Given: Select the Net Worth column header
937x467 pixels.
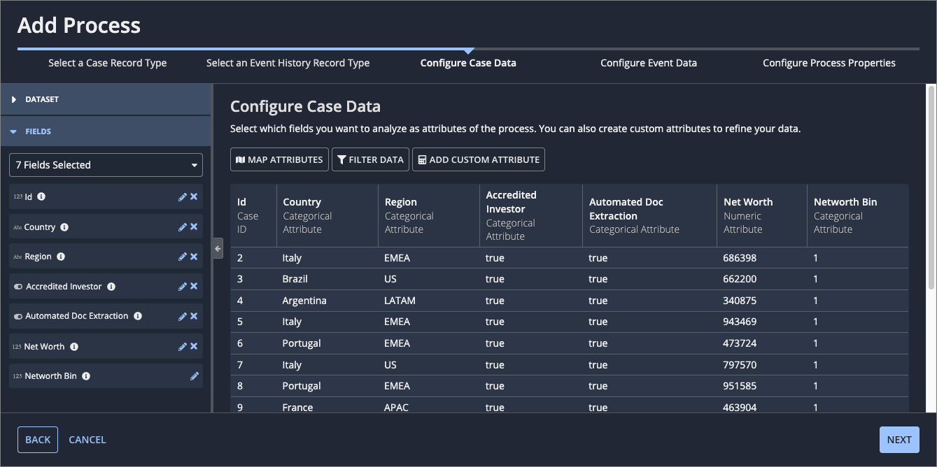Looking at the screenshot, I should coord(762,215).
